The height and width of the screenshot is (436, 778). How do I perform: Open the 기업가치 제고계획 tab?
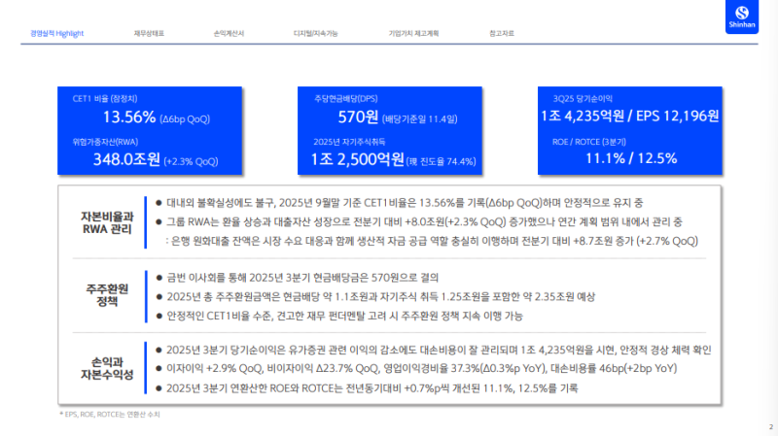click(413, 33)
